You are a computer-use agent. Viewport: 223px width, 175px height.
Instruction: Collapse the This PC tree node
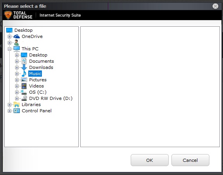pos(9,49)
